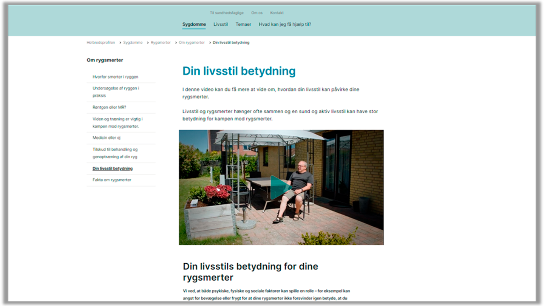The image size is (544, 306).
Task: Open 'Fakta om rygsmerter' sidebar link
Action: 112,180
